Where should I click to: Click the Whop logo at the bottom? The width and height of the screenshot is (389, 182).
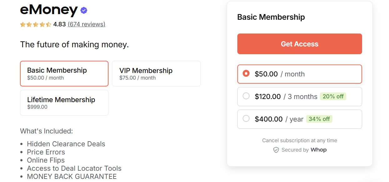click(x=319, y=150)
